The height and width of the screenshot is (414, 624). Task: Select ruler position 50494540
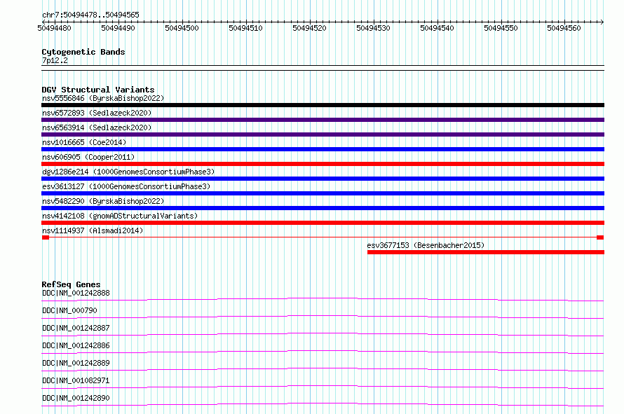pyautogui.click(x=437, y=28)
